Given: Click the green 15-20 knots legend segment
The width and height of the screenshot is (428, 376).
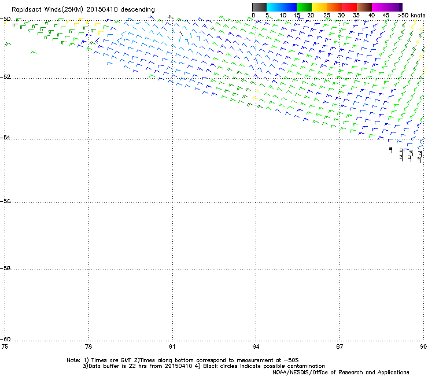Looking at the screenshot, I should 304,7.
